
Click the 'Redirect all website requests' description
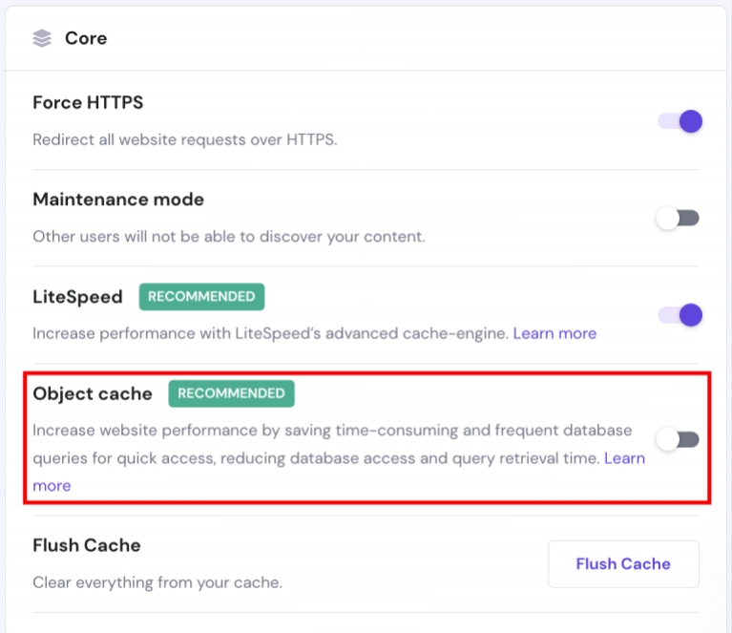click(x=185, y=139)
